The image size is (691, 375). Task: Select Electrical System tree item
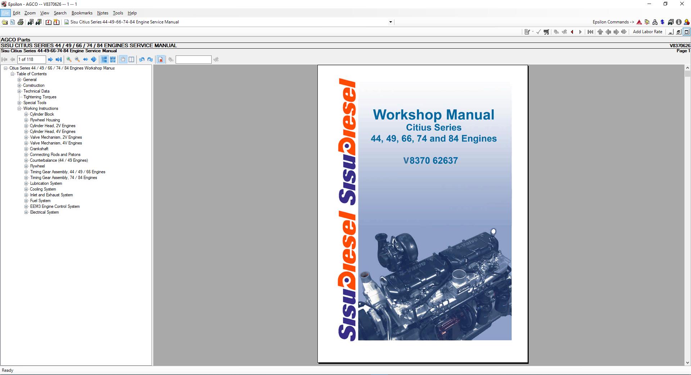tap(44, 212)
